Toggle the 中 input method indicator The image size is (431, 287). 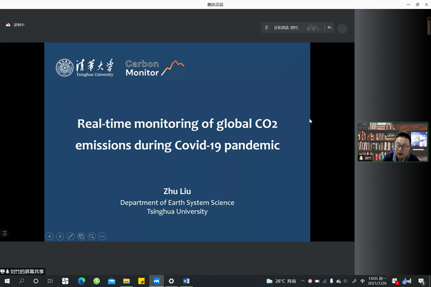pyautogui.click(x=362, y=281)
